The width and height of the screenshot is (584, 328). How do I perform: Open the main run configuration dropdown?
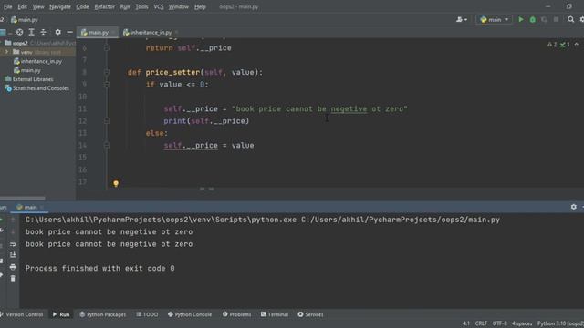click(494, 19)
